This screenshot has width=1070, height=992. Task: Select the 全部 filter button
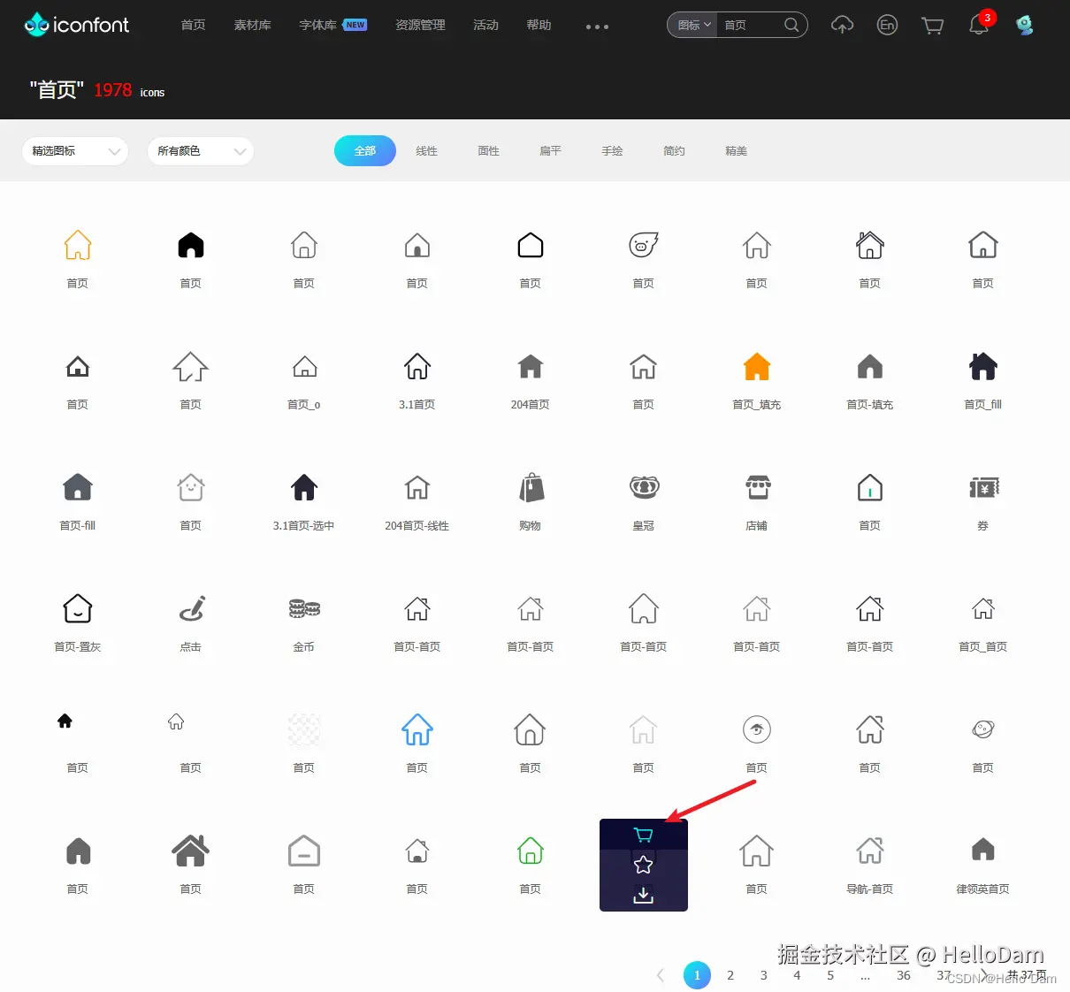364,150
